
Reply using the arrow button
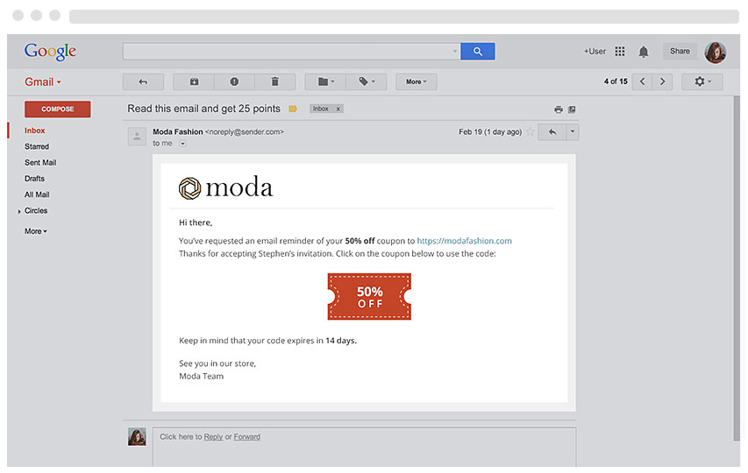click(552, 132)
